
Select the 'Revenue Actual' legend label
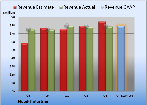click(x=79, y=7)
